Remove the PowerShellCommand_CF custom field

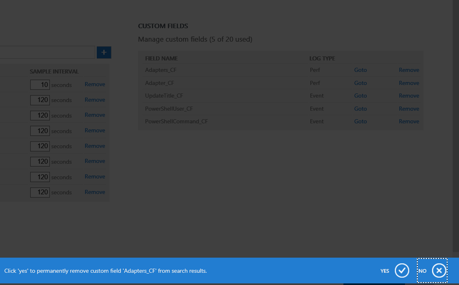pyautogui.click(x=409, y=121)
